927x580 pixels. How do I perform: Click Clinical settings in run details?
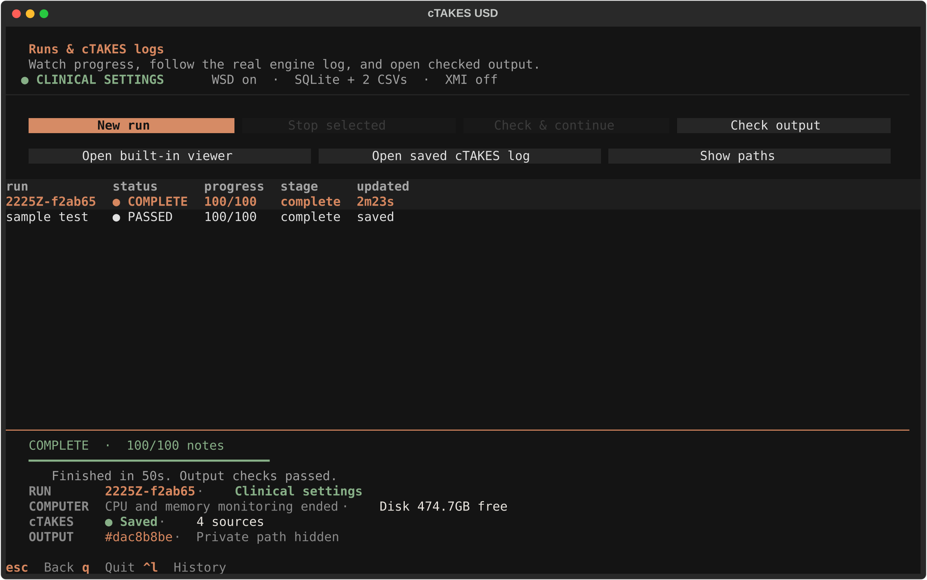click(x=299, y=491)
